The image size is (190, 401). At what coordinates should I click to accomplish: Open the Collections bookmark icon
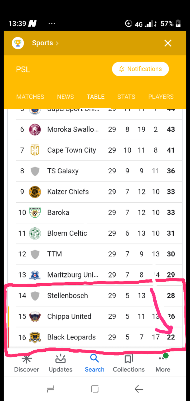[129, 359]
